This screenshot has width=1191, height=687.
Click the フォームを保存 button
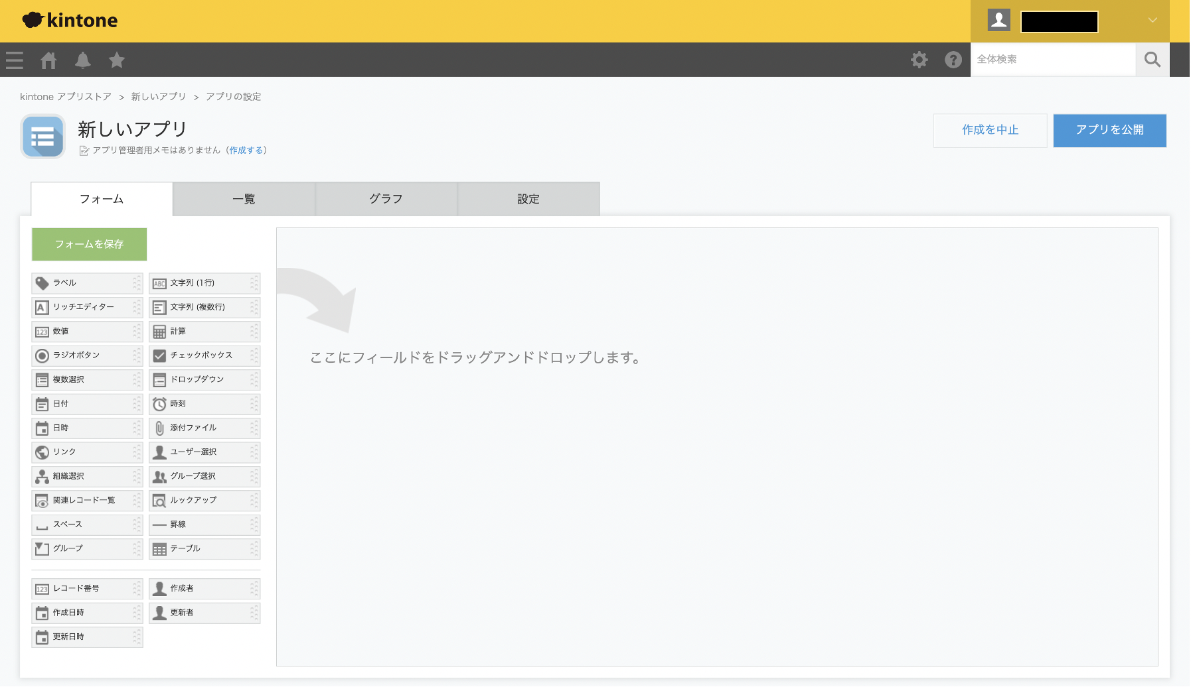click(x=89, y=244)
